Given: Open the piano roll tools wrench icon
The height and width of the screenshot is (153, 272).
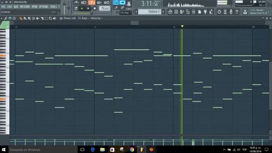Looking at the screenshot, I should click(x=6, y=18).
